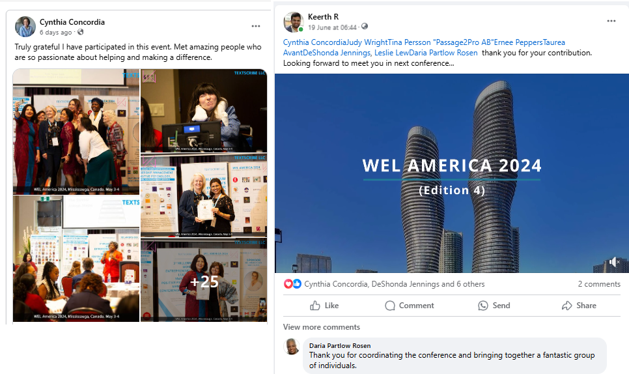Screen dimensions: 629x374
Task: Click the Comment button
Action: [409, 306]
